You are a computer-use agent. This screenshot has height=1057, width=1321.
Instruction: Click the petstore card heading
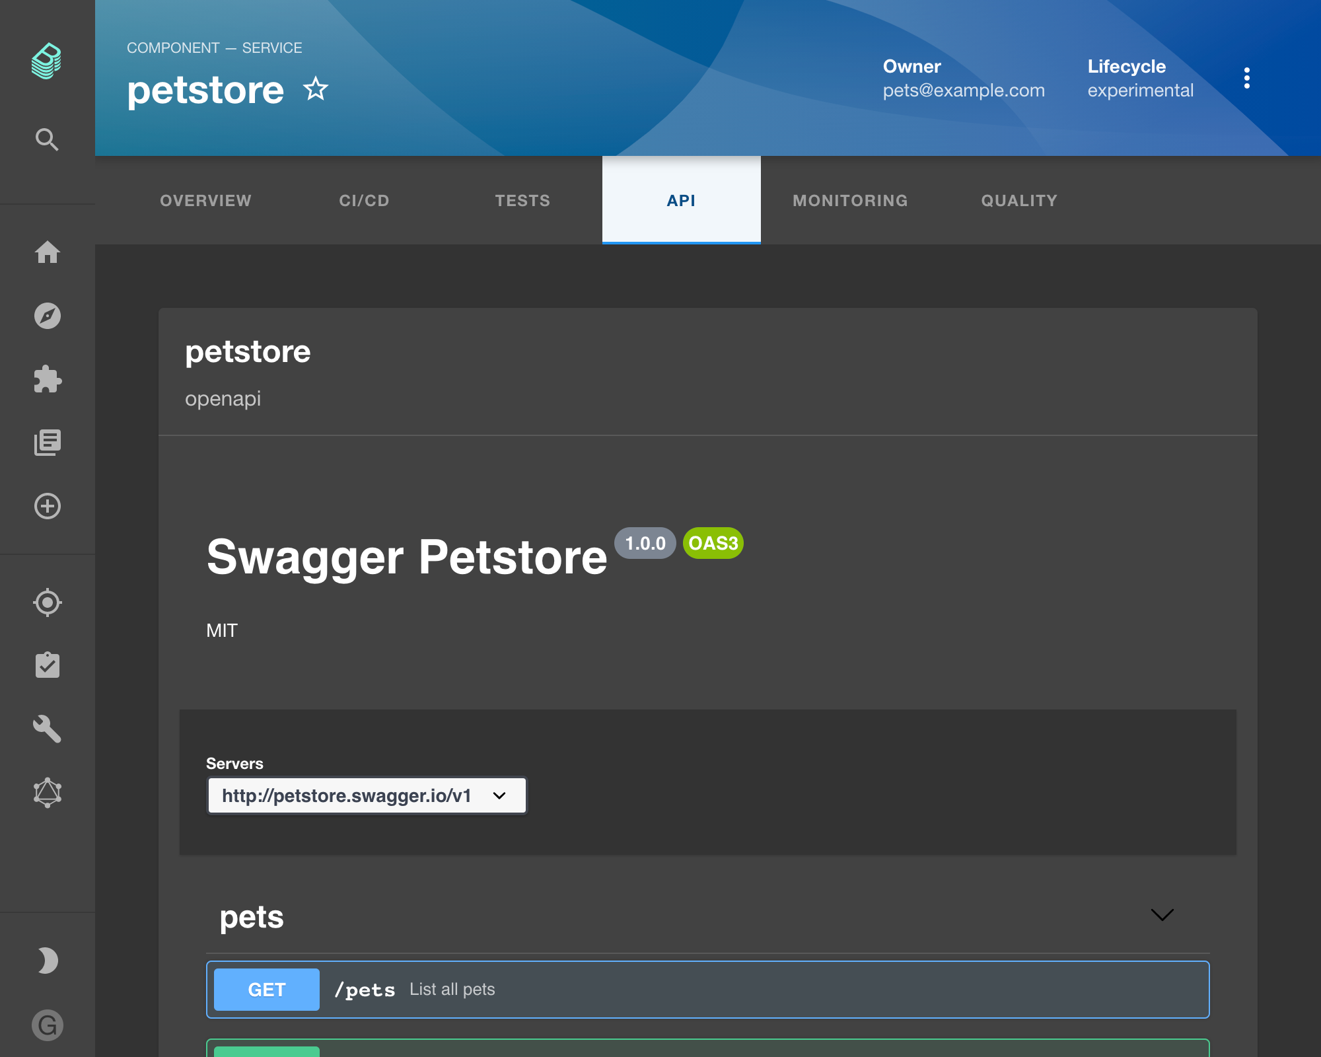coord(248,351)
